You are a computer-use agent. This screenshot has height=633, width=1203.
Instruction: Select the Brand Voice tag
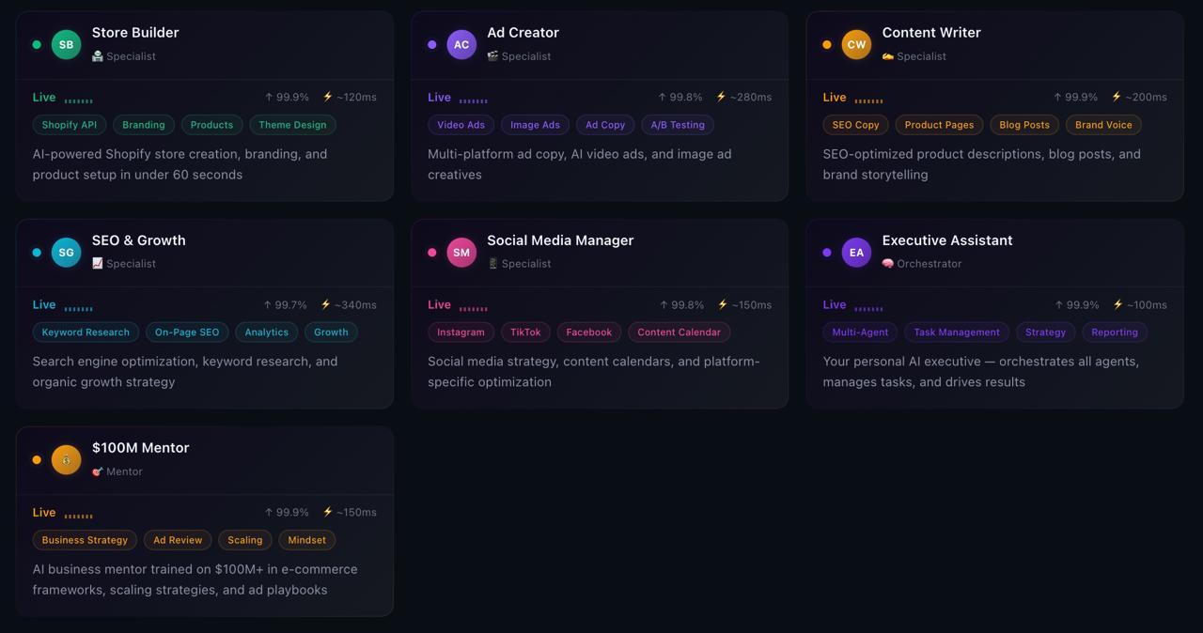[x=1103, y=125]
